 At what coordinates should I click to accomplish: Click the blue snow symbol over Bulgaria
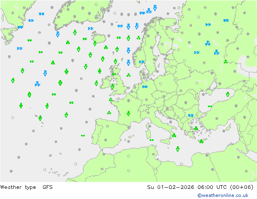[191, 115]
